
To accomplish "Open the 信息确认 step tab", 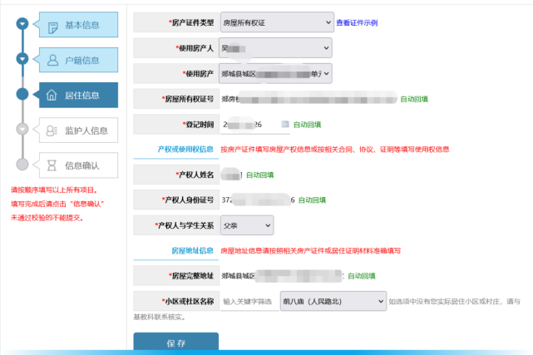I will pos(78,165).
